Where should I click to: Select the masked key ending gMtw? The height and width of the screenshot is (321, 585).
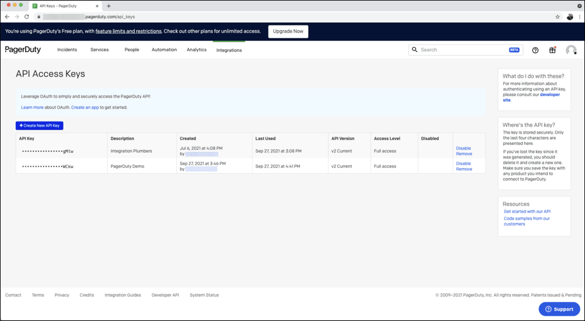(x=48, y=151)
